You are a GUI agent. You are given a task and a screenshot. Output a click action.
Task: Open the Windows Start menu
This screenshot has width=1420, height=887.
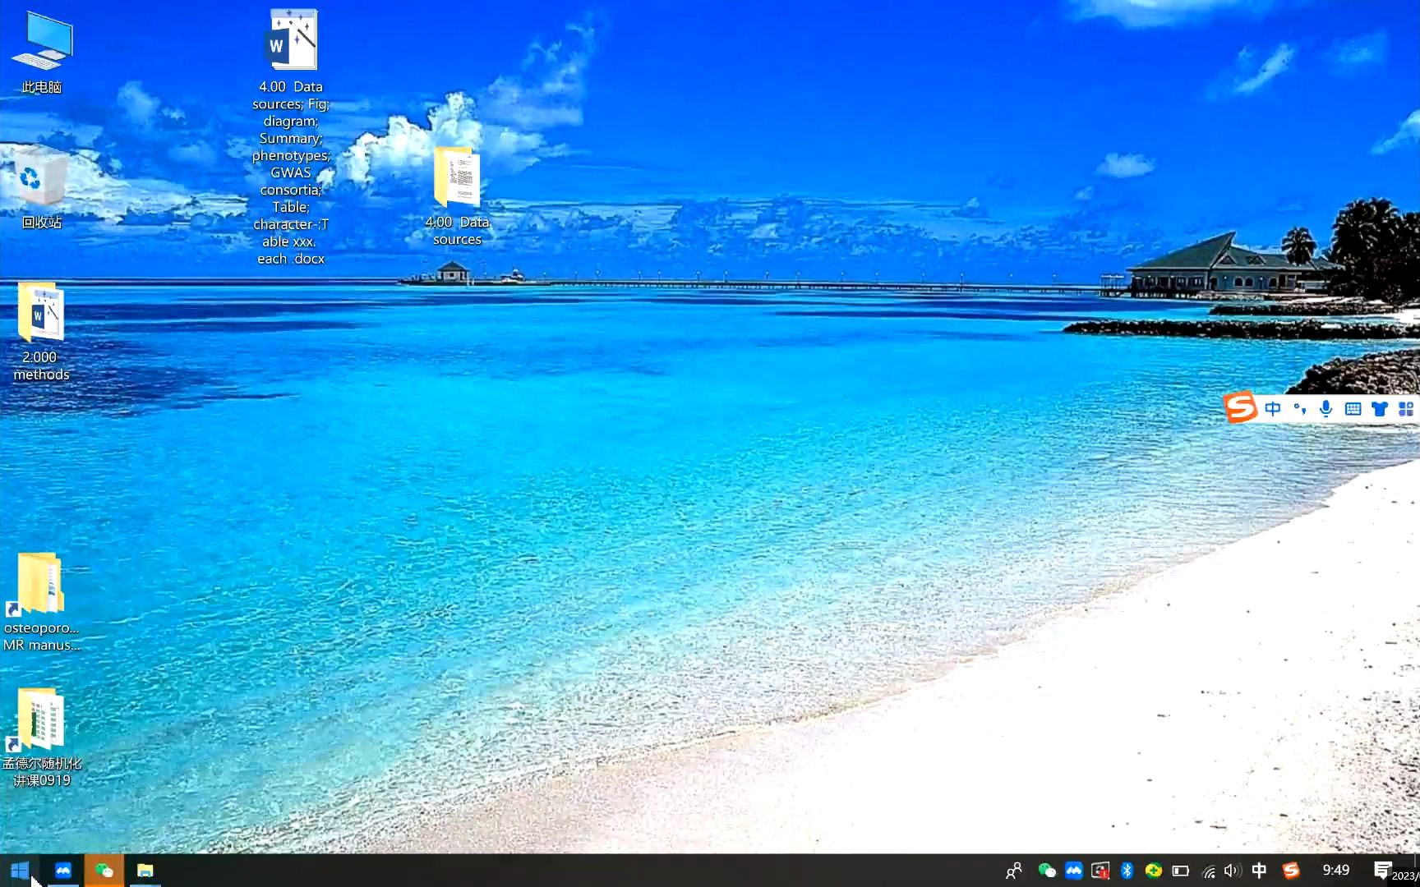(21, 871)
